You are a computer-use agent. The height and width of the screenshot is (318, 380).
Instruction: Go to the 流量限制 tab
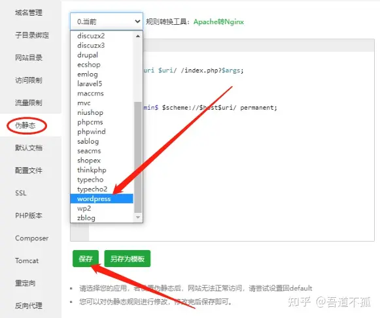tap(29, 103)
